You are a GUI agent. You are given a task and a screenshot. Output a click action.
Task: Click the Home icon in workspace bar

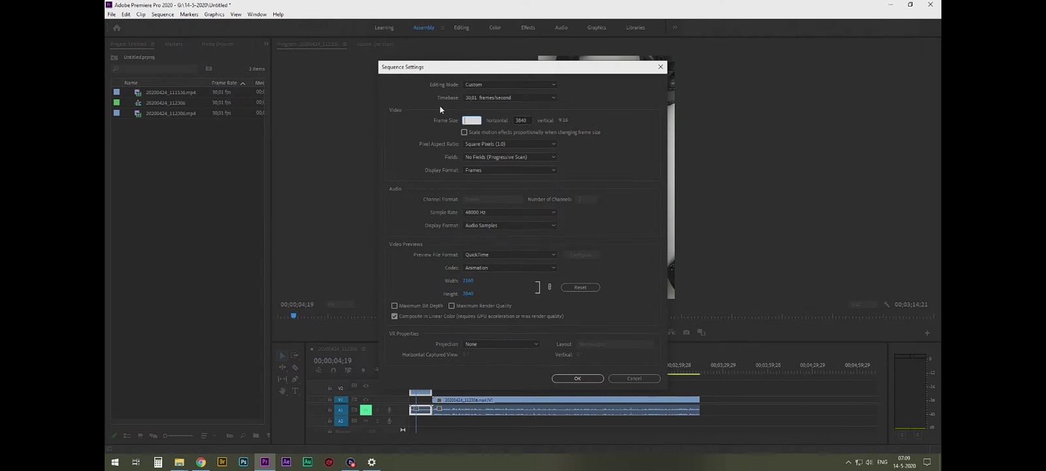click(x=116, y=27)
